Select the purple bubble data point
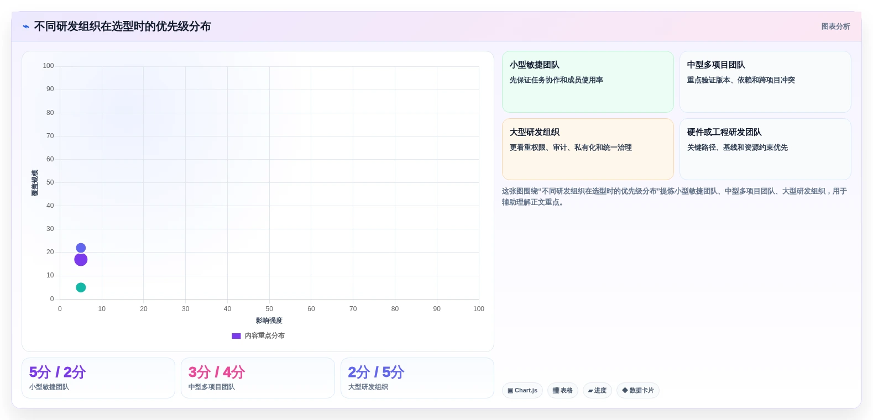This screenshot has height=420, width=873. (x=81, y=260)
